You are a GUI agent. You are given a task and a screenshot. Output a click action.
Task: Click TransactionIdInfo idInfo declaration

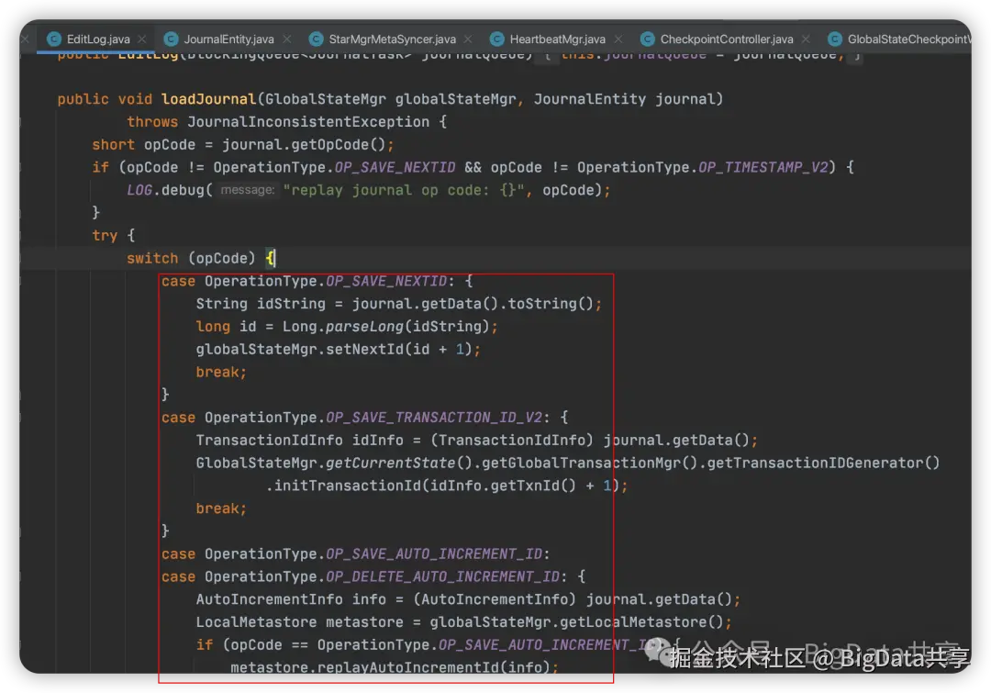point(299,441)
